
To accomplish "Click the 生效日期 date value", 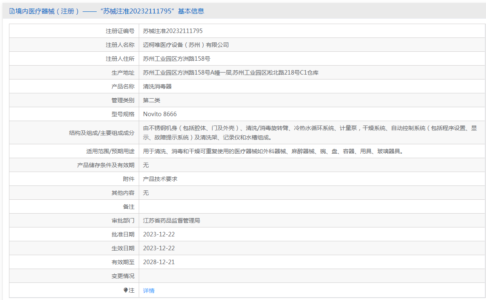I will pos(159,248).
